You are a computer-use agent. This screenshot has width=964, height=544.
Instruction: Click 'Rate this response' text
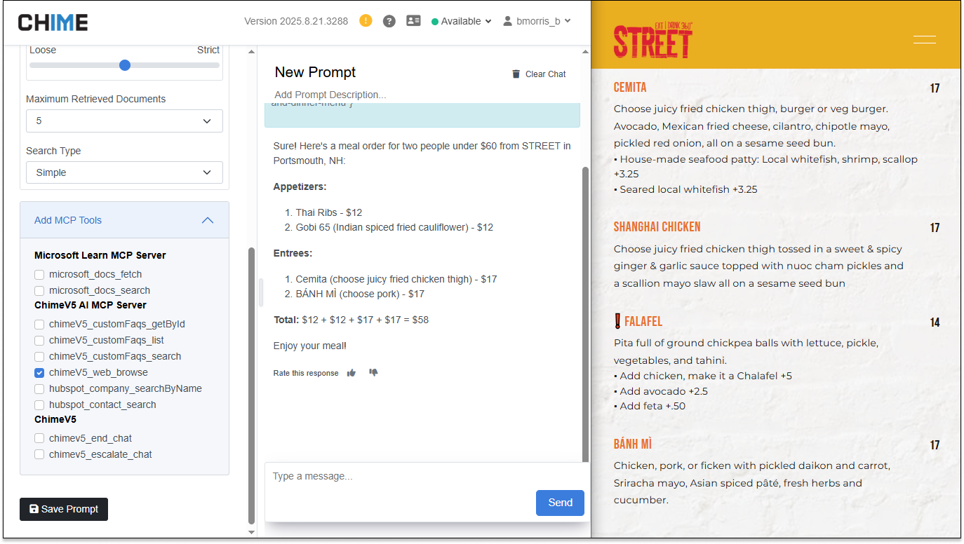pos(306,373)
